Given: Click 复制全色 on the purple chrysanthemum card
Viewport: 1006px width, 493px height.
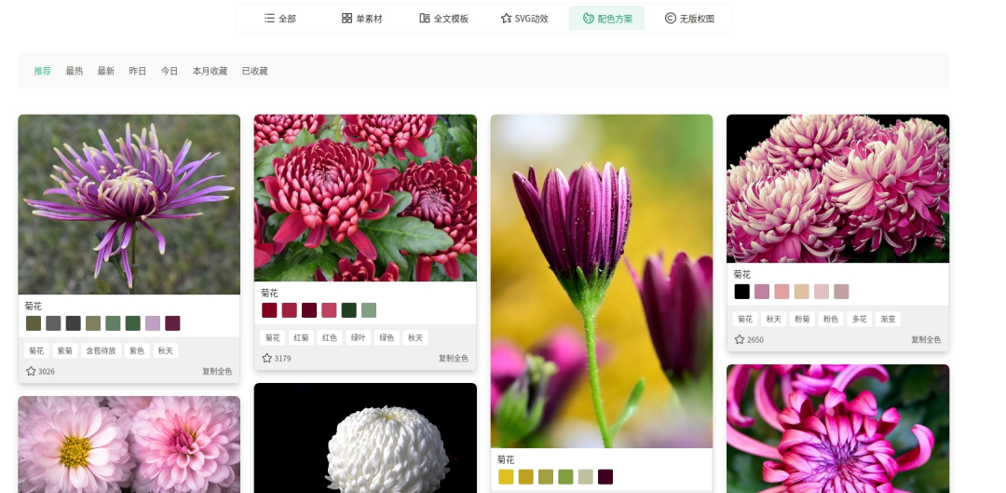Looking at the screenshot, I should 217,371.
